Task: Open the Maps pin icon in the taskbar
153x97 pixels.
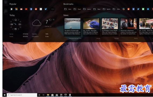Action: click(x=70, y=95)
